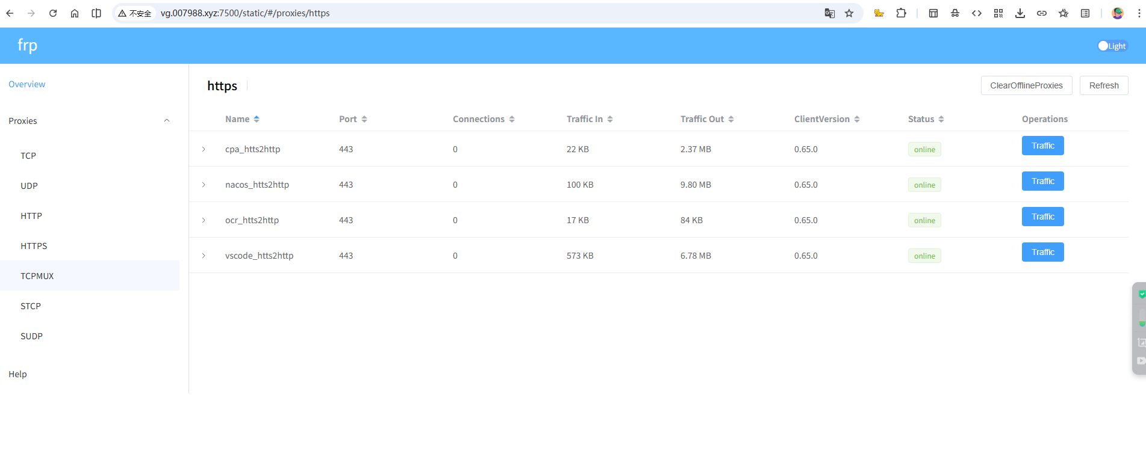The image size is (1146, 474).
Task: Open the Help menu item
Action: [18, 374]
